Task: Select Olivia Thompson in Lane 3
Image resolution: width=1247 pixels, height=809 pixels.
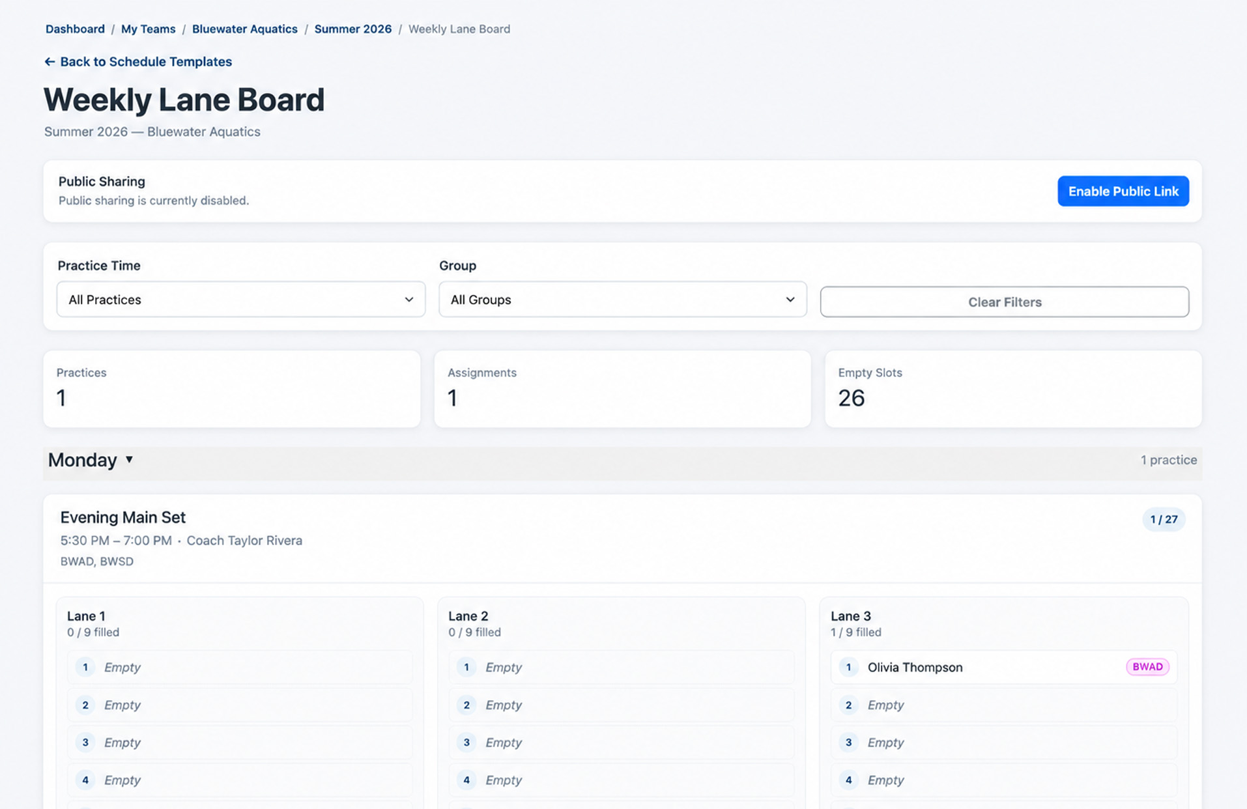Action: 1004,667
